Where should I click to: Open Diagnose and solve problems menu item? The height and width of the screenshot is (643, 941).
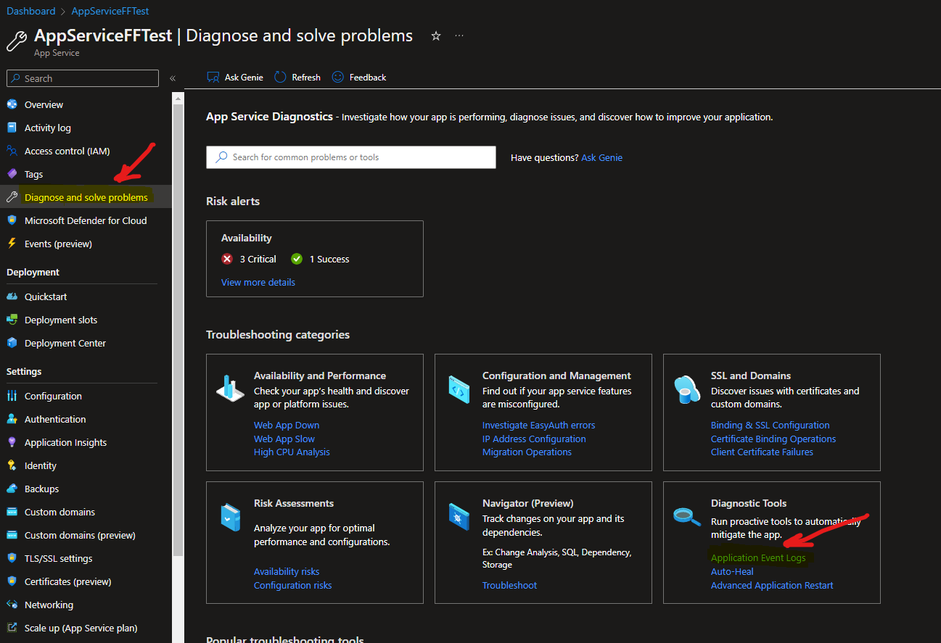pos(86,197)
